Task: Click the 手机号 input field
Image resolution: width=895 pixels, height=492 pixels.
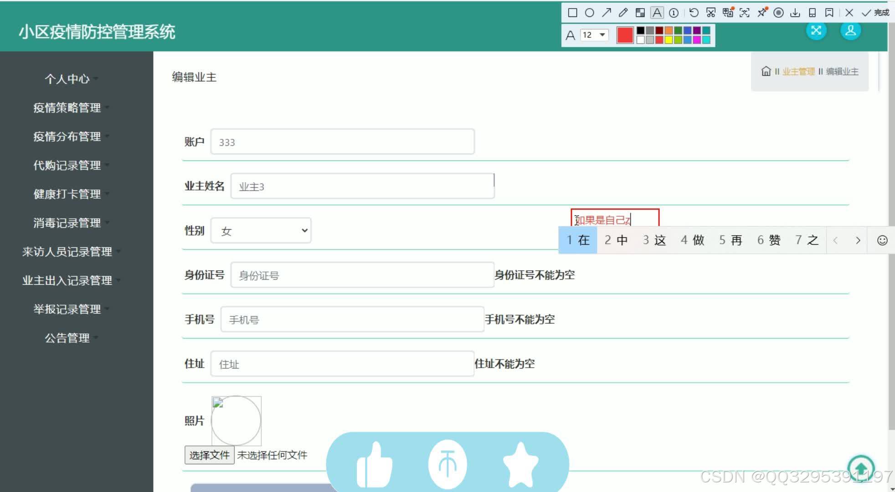Action: coord(352,319)
